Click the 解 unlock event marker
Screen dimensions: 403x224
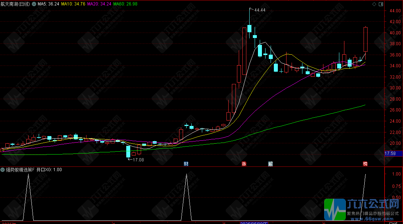pyautogui.click(x=270, y=164)
